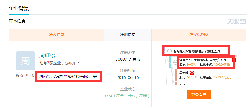Click the 企业状态 label
This screenshot has height=108, width=250.
[x=128, y=89]
